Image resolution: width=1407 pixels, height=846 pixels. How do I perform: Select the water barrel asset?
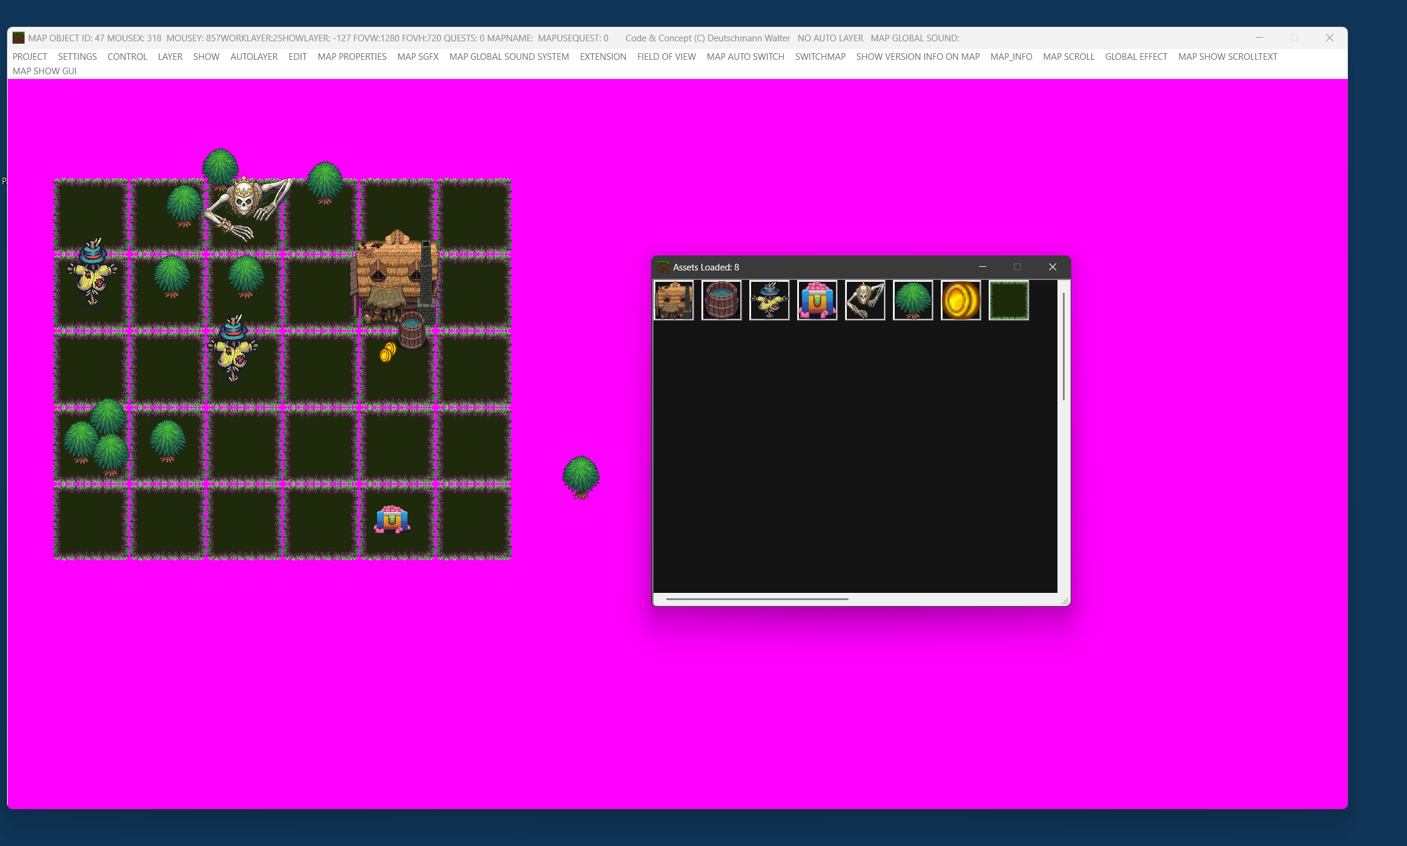[x=721, y=300]
